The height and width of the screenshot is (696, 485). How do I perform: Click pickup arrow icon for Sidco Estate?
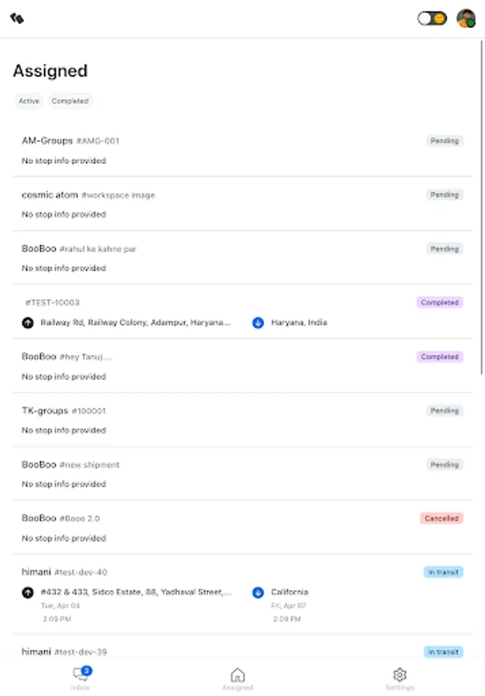point(28,592)
